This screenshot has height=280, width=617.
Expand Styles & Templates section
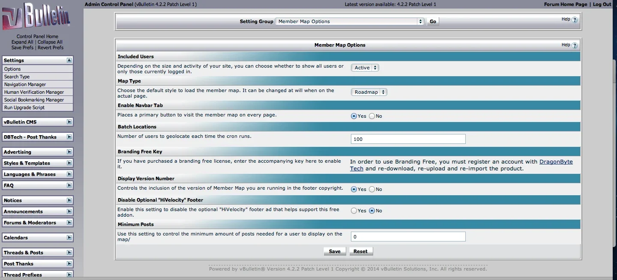69,163
